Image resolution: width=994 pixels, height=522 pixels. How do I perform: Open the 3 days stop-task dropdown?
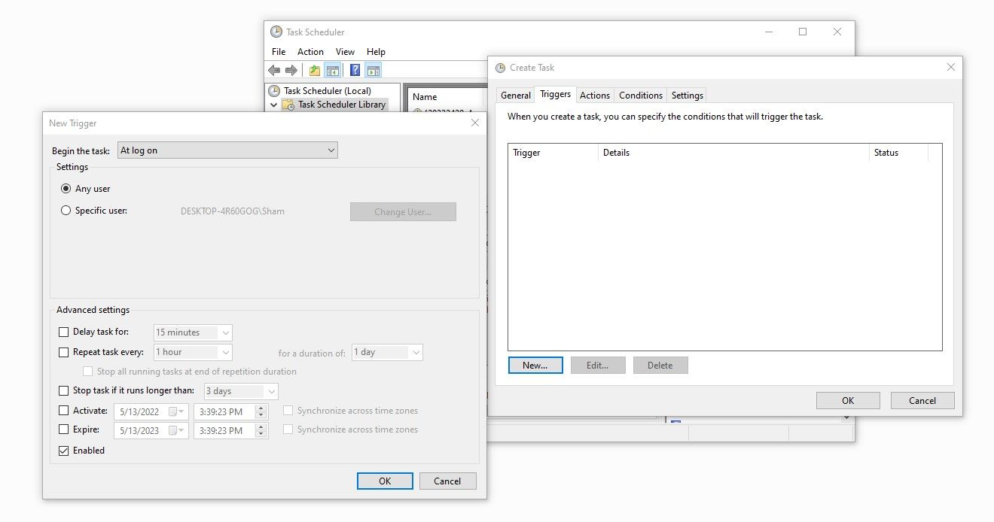241,391
